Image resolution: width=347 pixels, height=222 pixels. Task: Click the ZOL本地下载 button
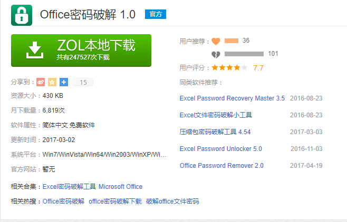point(81,51)
